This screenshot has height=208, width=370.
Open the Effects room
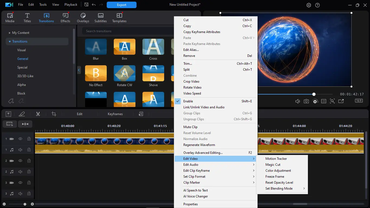point(65,18)
